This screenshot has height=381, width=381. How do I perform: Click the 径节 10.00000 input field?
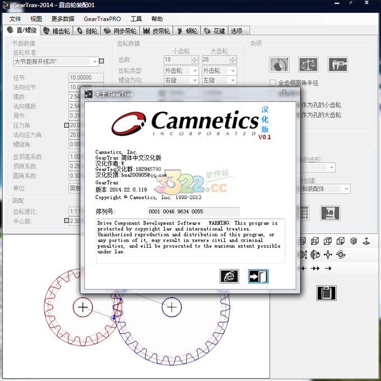(86, 77)
